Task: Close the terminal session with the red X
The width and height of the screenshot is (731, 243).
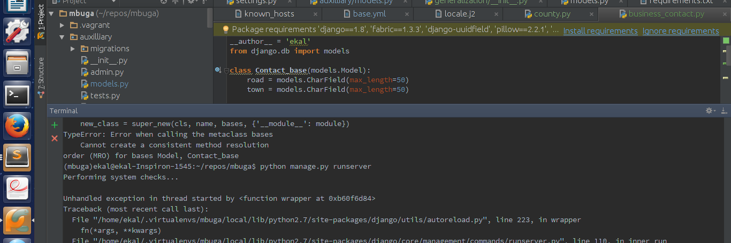Action: (x=54, y=138)
